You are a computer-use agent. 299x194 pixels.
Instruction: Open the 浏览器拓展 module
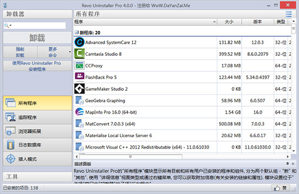tap(37, 131)
